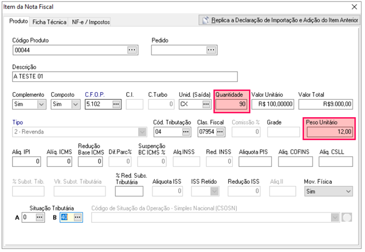
Task: Open Unid. (Saída) lookup ellipsis button
Action: pos(206,104)
